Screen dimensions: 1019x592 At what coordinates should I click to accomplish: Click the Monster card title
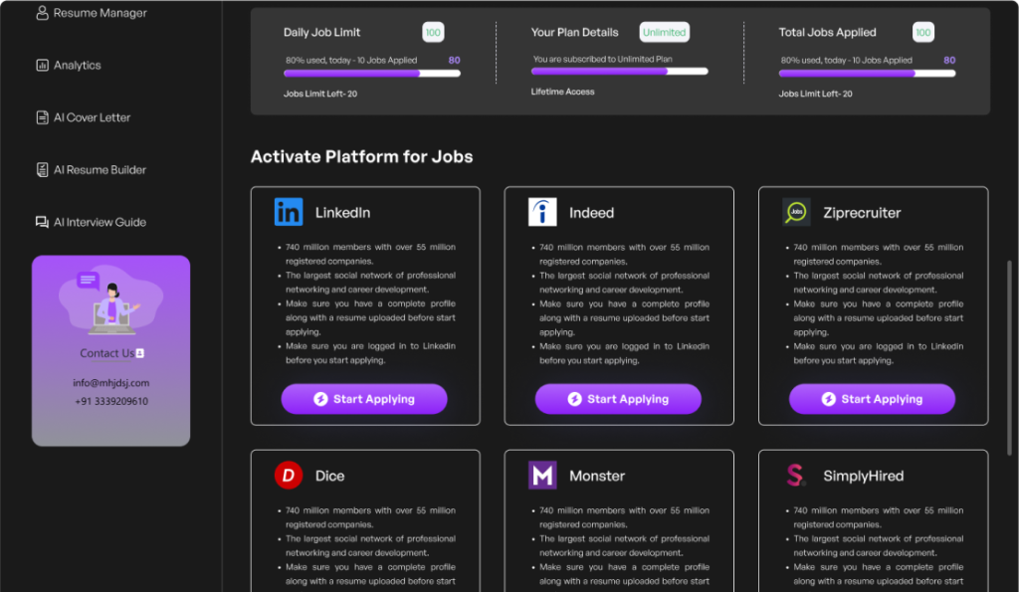pos(597,476)
